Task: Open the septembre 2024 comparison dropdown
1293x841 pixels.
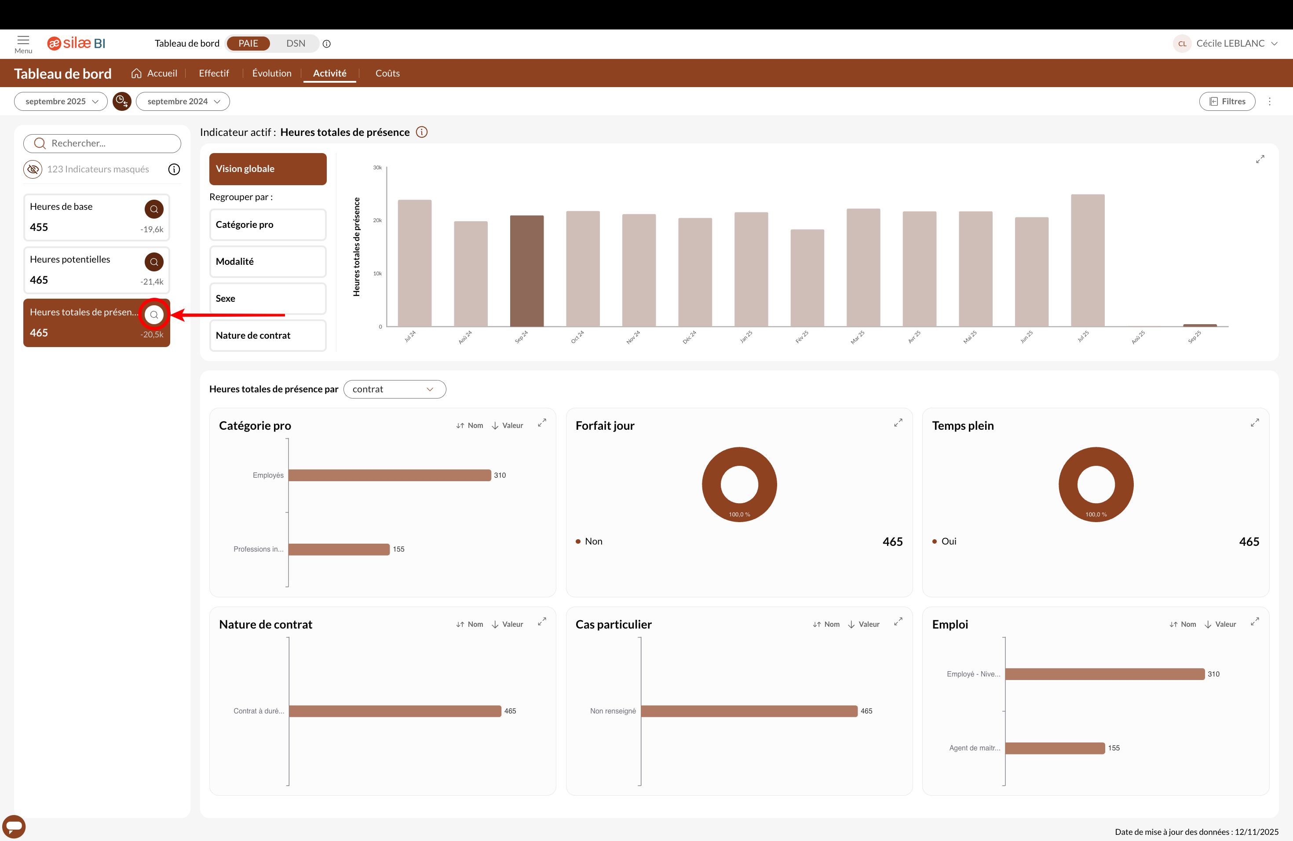Action: coord(183,102)
